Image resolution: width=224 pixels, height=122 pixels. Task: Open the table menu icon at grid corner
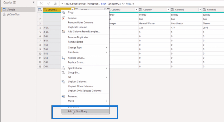[40, 10]
